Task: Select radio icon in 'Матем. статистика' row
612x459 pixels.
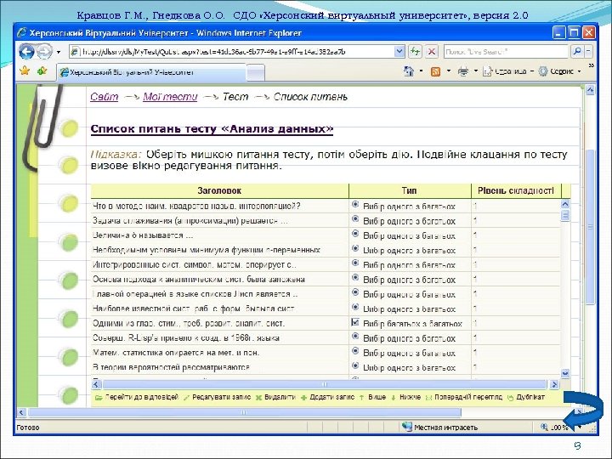Action: 354,352
